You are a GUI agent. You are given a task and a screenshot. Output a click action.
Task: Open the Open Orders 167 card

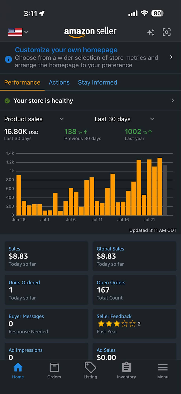coord(134,290)
